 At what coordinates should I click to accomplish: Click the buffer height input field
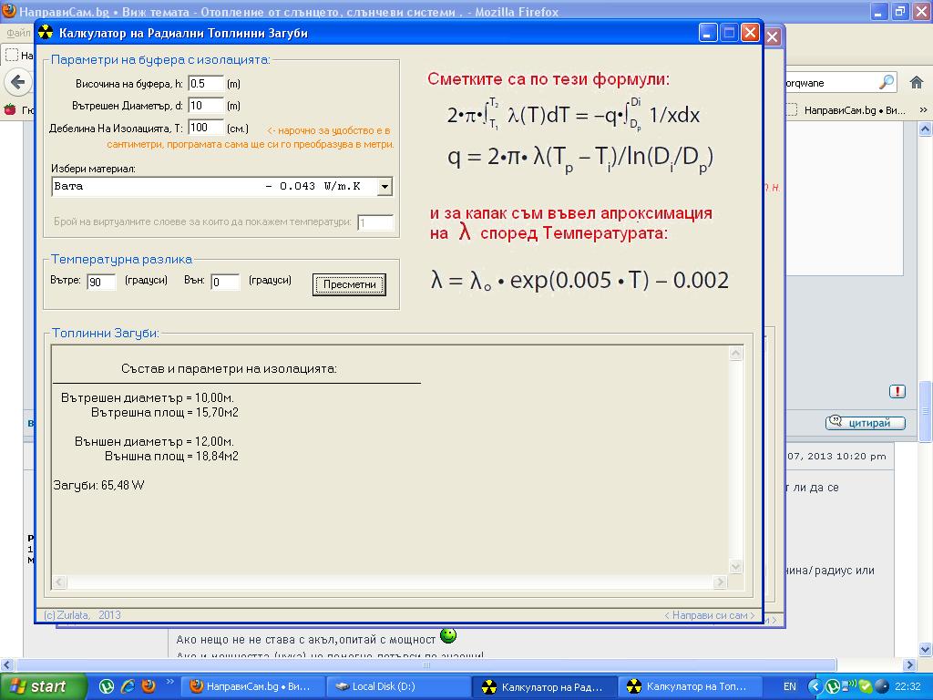click(205, 83)
